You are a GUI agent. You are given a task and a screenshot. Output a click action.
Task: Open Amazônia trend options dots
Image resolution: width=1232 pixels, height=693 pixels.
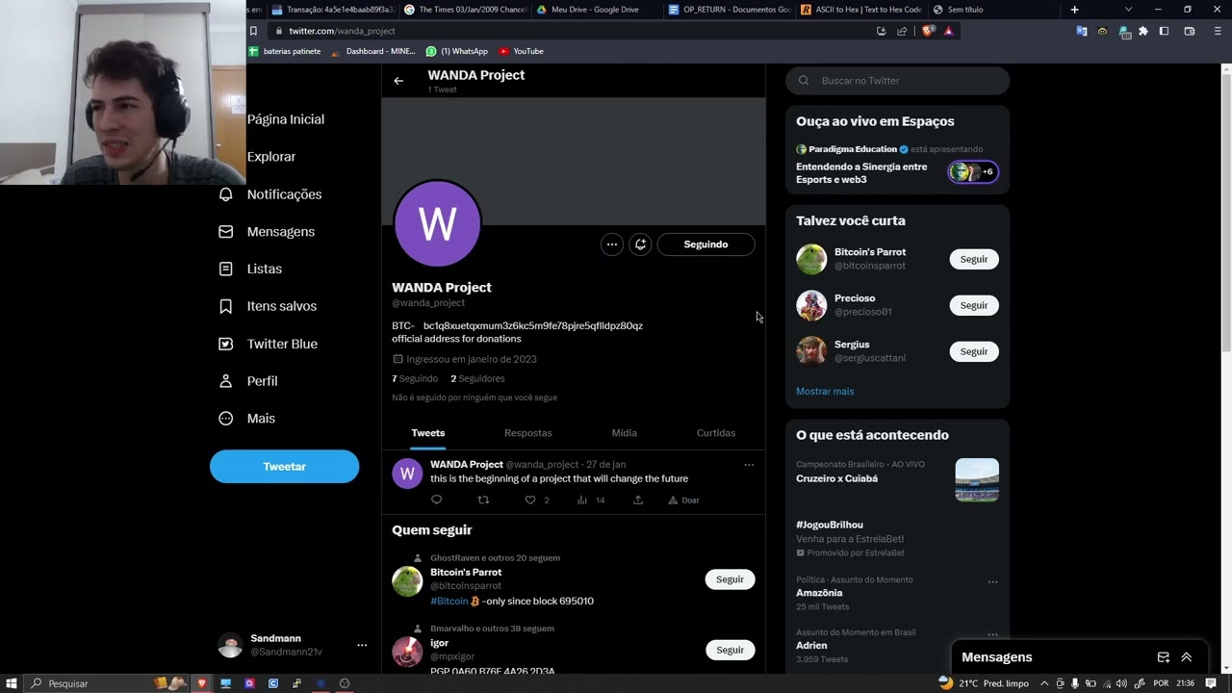click(x=992, y=582)
